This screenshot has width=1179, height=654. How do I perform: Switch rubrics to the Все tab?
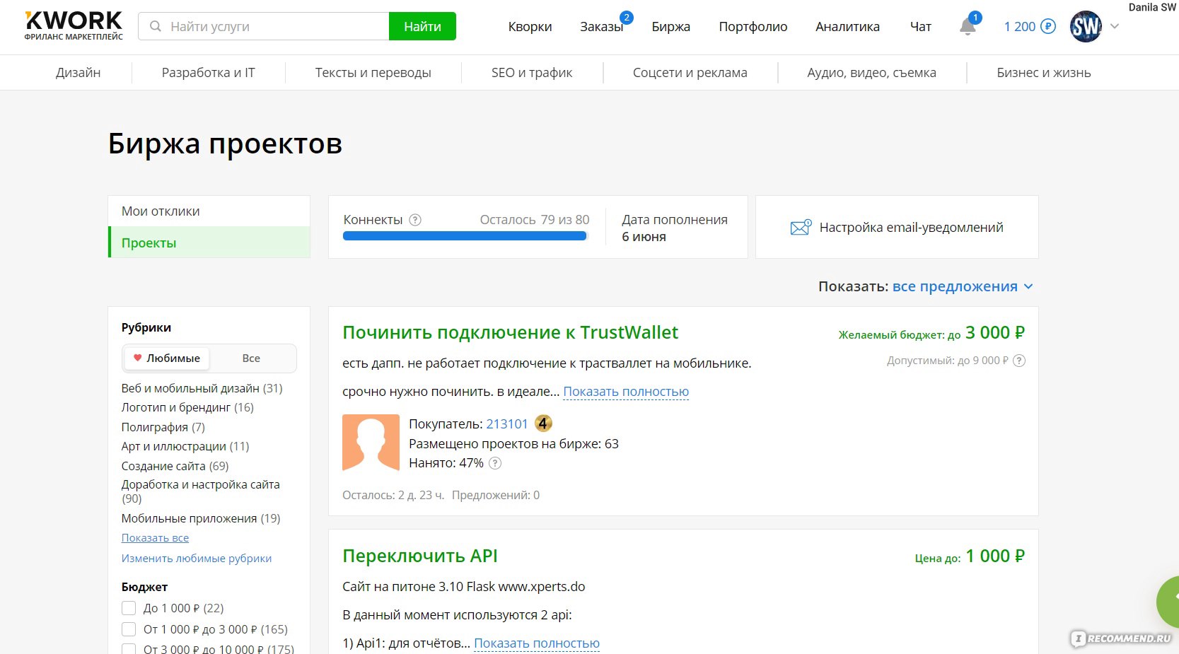251,358
